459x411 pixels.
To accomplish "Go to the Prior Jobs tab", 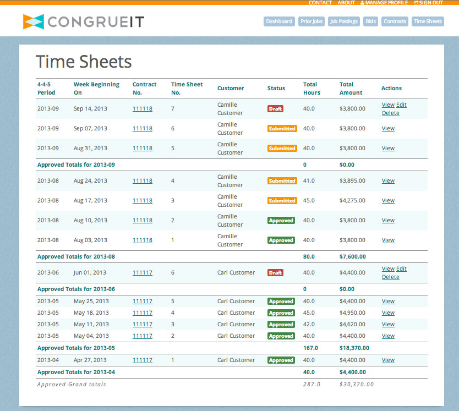I will (x=312, y=21).
